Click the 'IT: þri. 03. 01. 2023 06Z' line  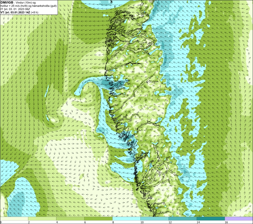(15, 9)
